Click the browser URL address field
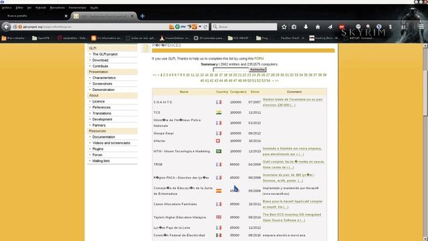 93,27
